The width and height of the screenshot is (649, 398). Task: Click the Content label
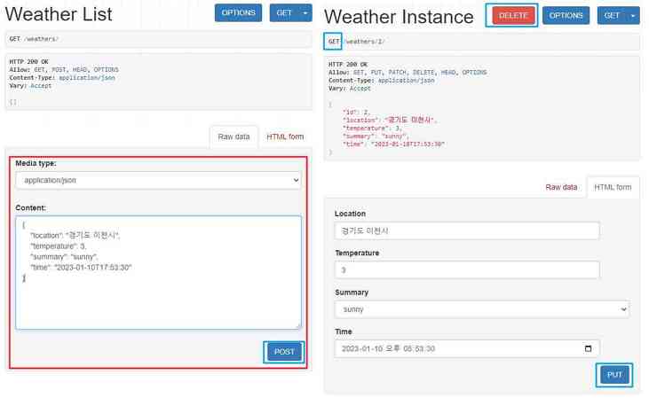(31, 208)
